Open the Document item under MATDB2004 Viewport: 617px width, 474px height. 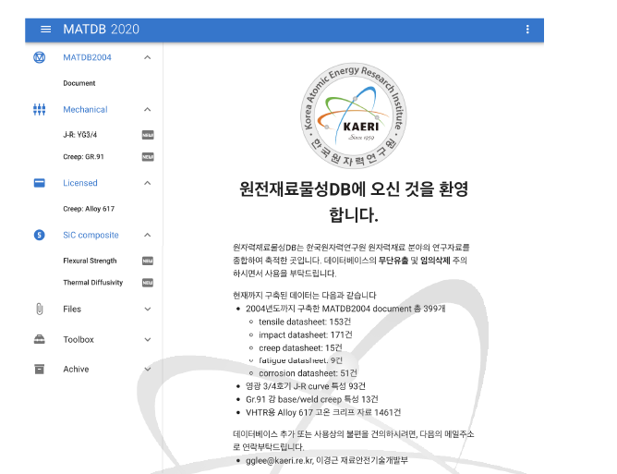pyautogui.click(x=79, y=83)
